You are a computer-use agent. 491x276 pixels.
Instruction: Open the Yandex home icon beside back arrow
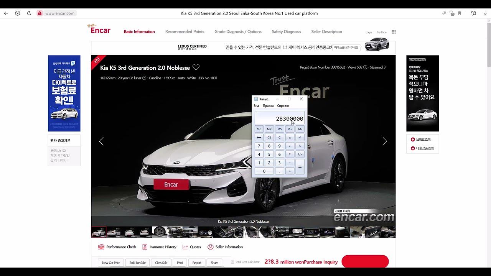coord(18,13)
